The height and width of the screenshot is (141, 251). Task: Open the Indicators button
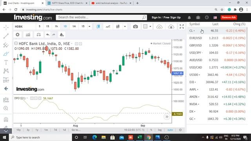click(28, 35)
